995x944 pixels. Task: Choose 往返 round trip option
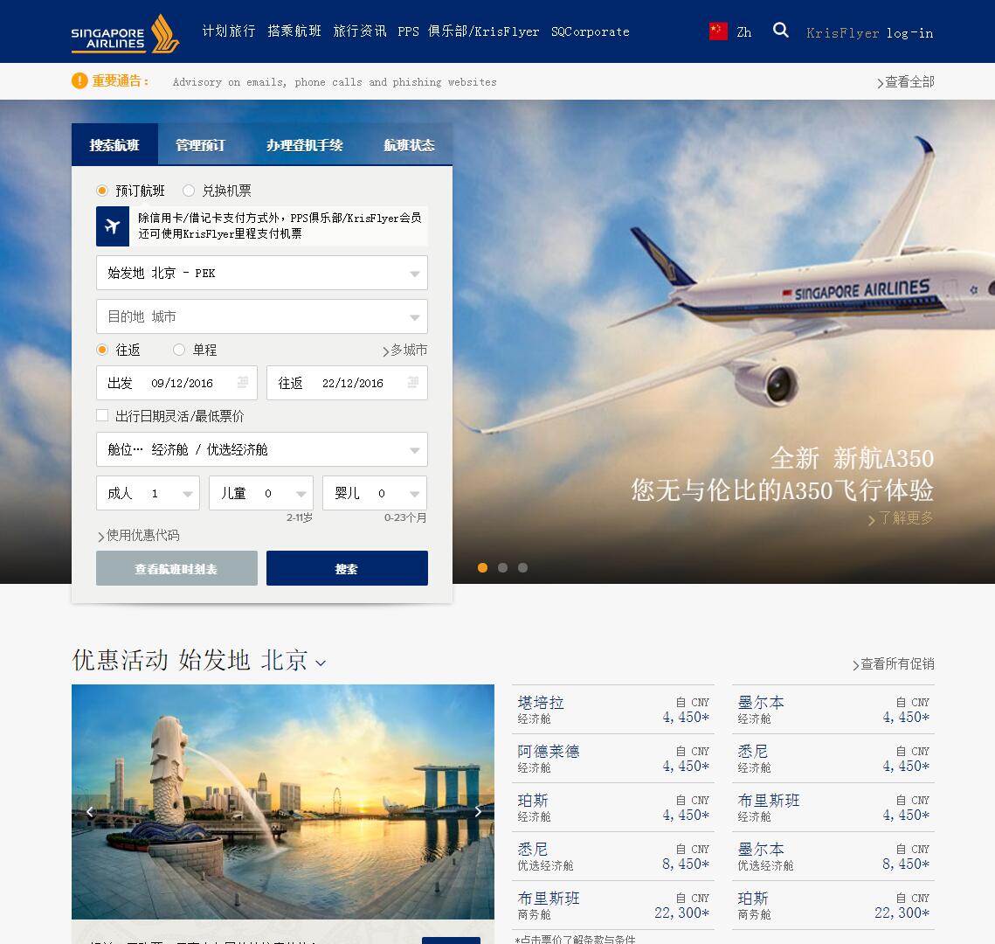point(102,350)
